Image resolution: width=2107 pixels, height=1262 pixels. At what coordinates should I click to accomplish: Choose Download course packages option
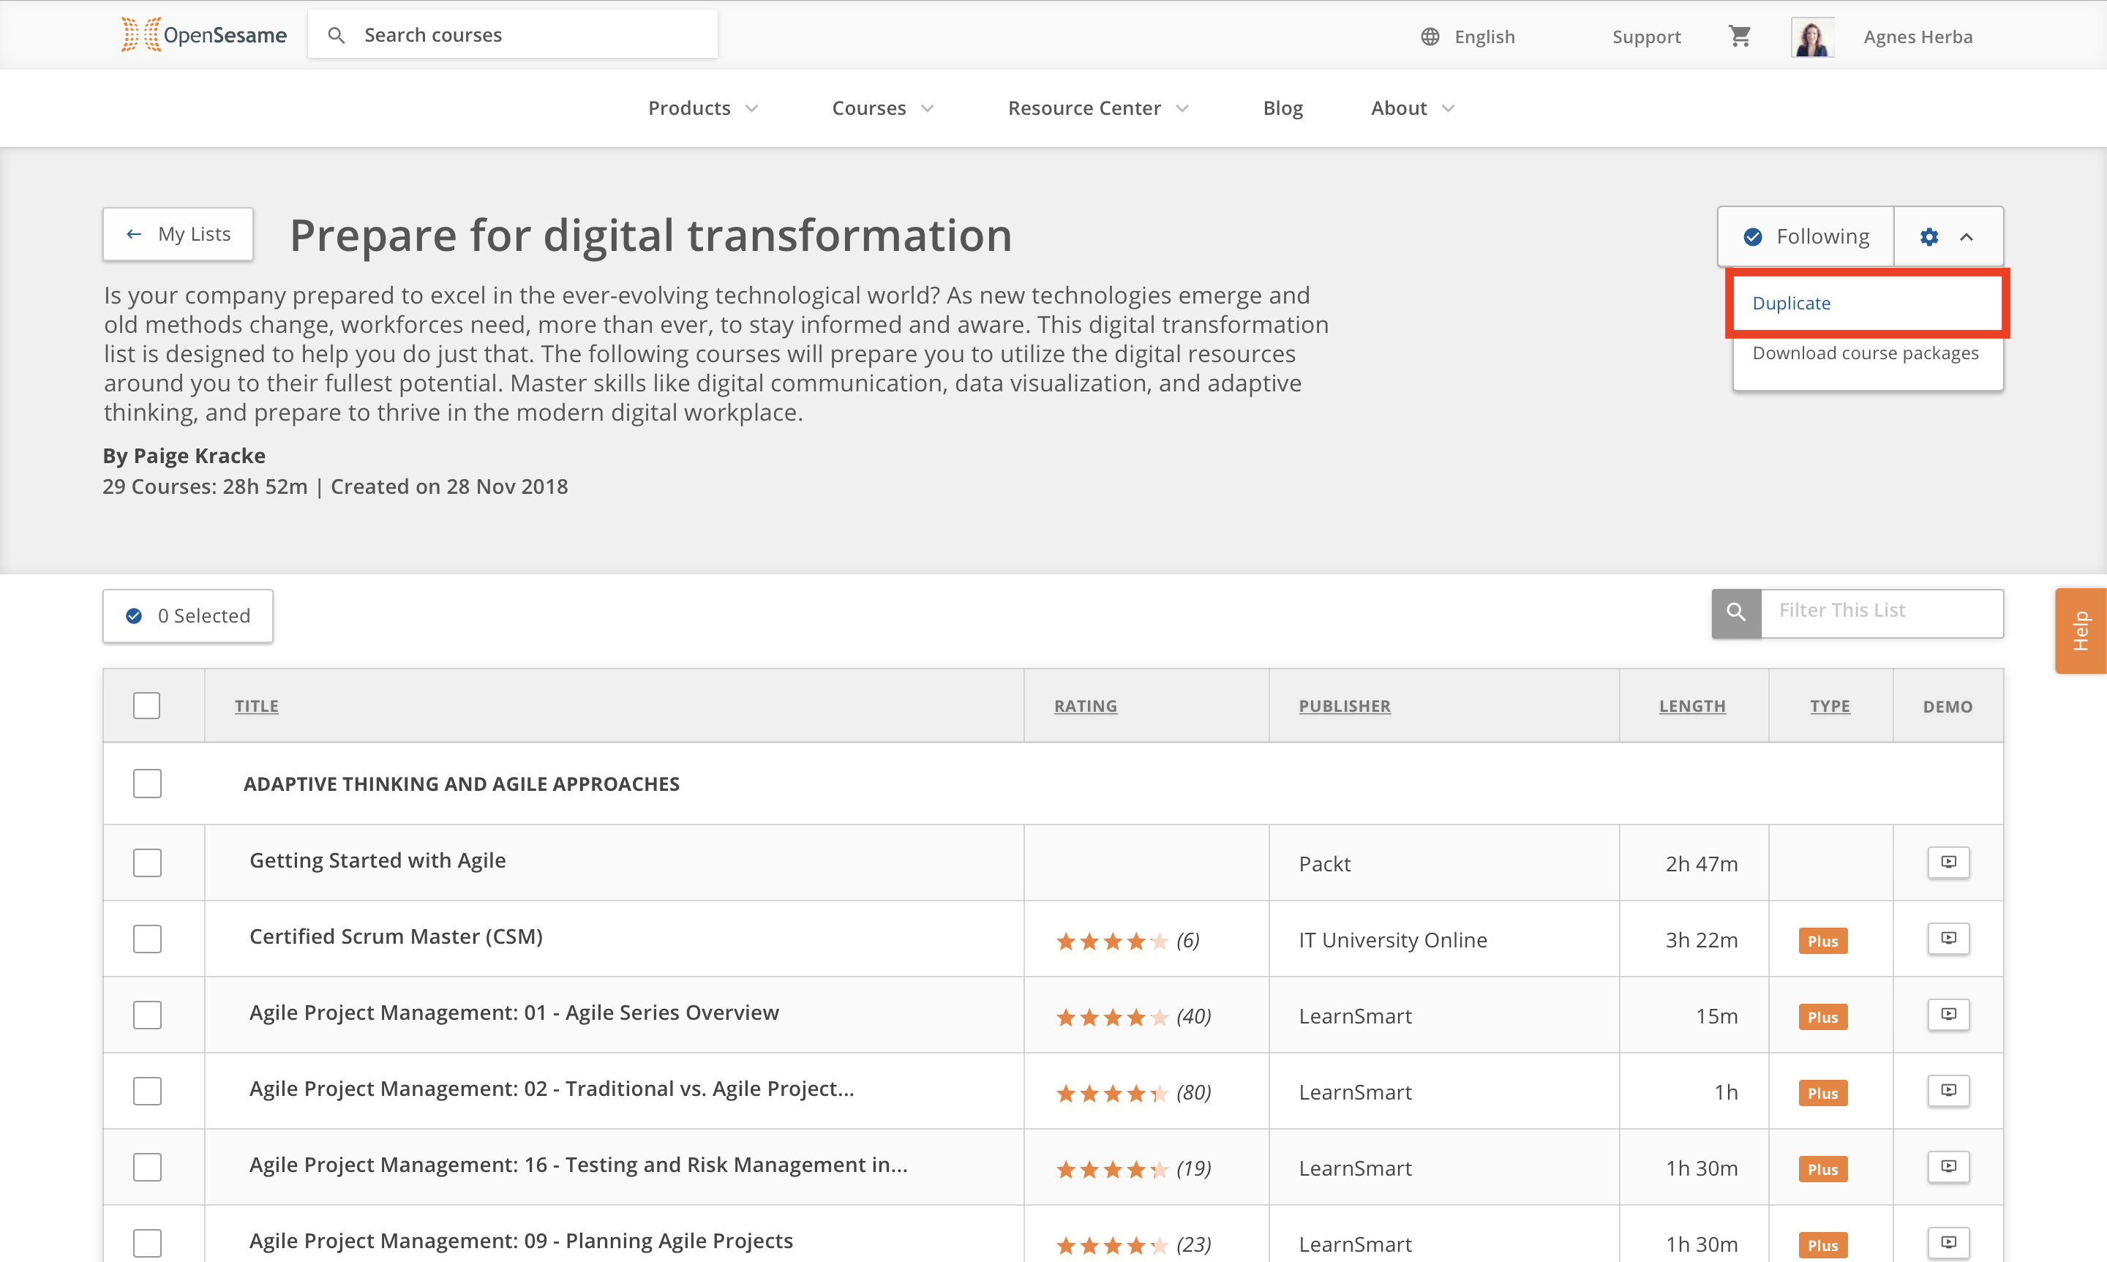[1866, 353]
